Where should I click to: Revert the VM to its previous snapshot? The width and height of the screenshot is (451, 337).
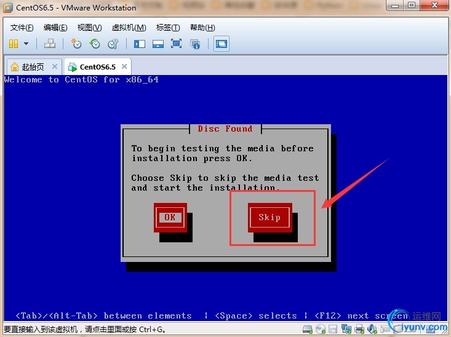(94, 44)
